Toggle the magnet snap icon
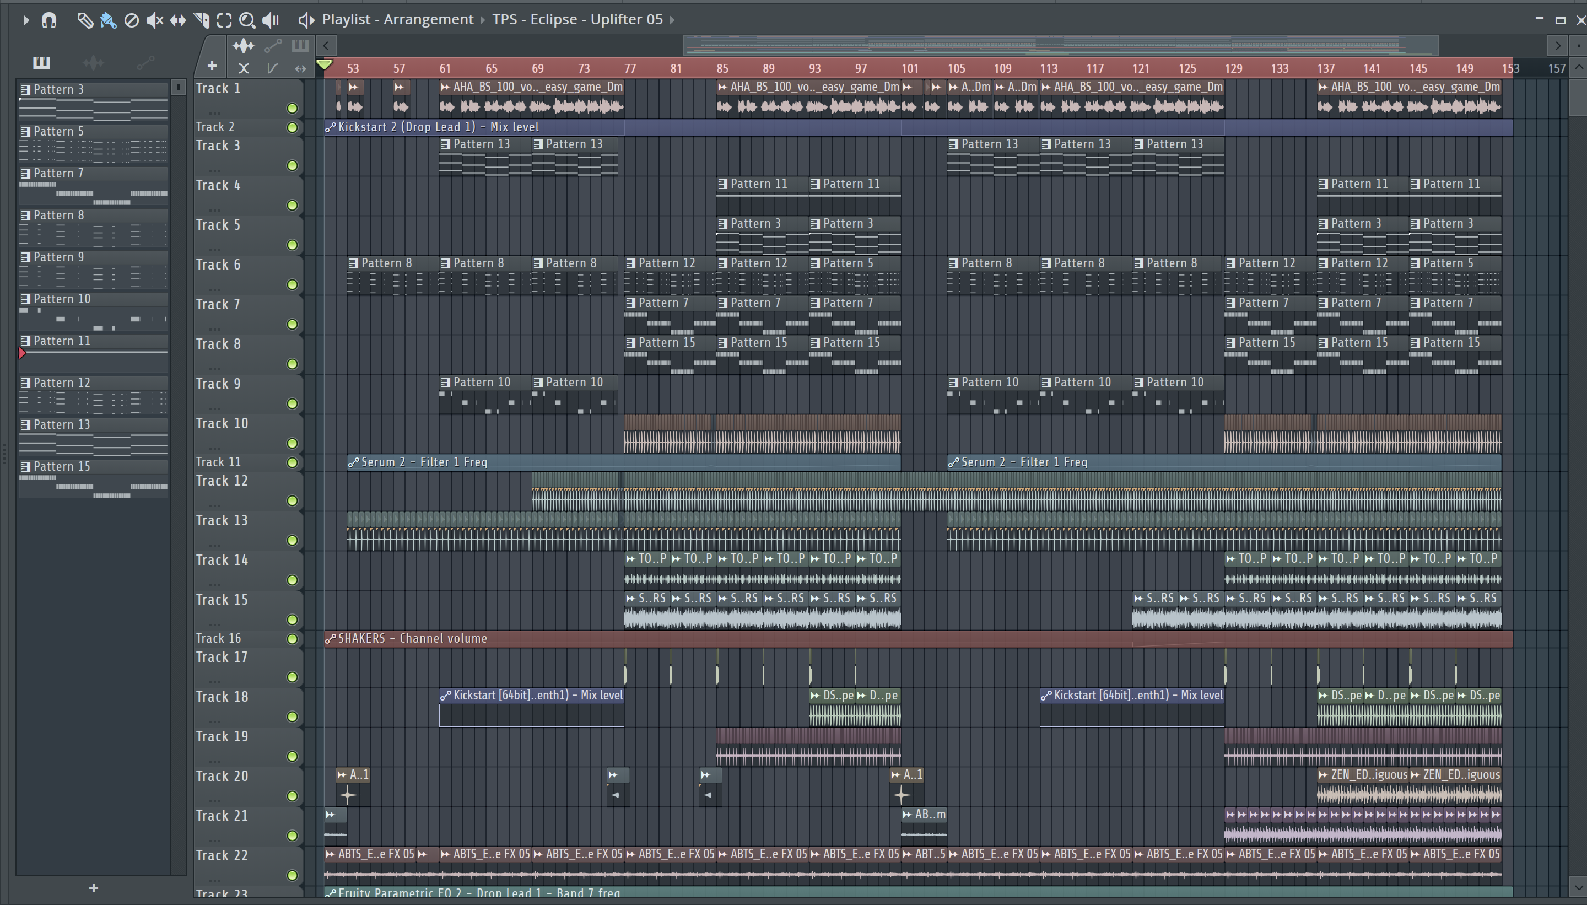The height and width of the screenshot is (905, 1587). pos(49,20)
